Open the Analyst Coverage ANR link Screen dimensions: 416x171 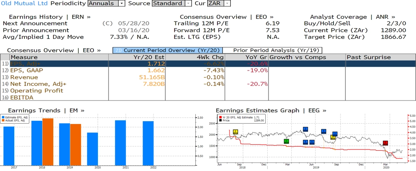coord(352,17)
